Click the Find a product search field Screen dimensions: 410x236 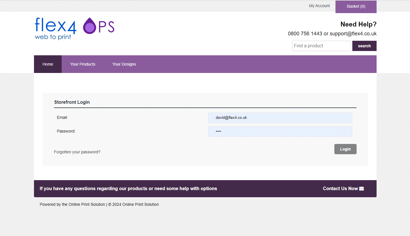coord(321,46)
